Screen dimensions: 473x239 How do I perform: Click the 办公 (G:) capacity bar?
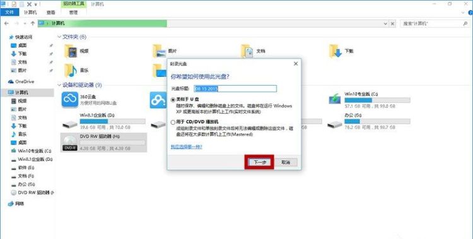pos(377,121)
